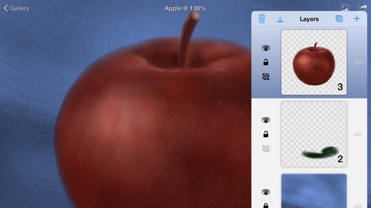Image resolution: width=371 pixels, height=208 pixels.
Task: Add a new layer with plus icon
Action: 357,18
